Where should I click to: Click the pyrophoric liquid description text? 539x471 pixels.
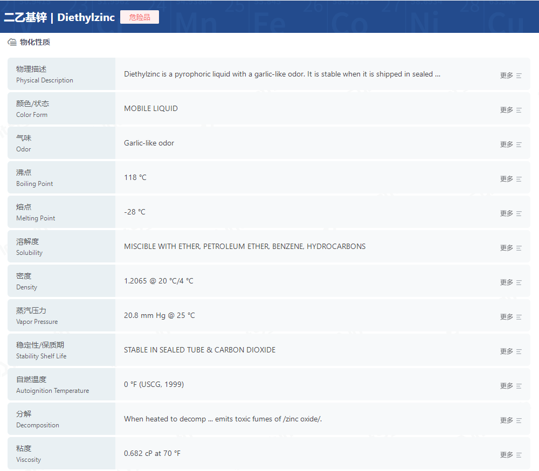[282, 74]
